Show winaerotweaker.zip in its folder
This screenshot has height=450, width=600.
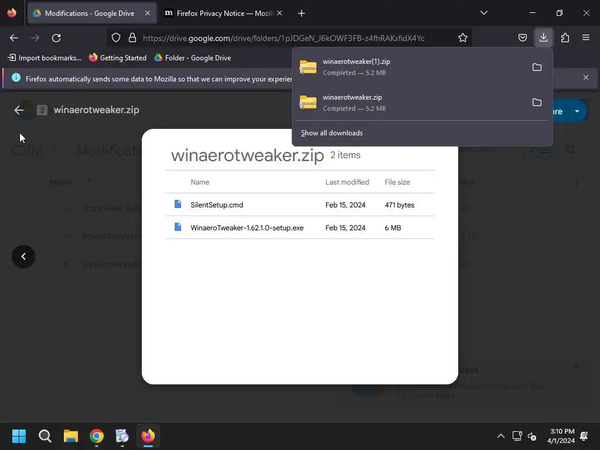pyautogui.click(x=537, y=102)
